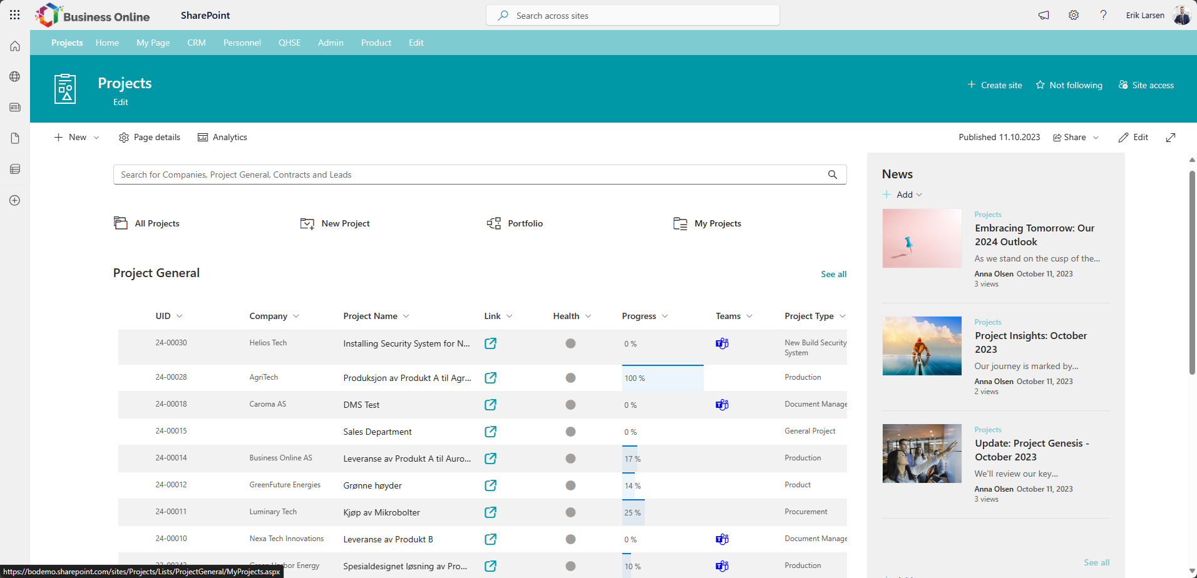Click See all for Project General
The width and height of the screenshot is (1197, 578).
pyautogui.click(x=834, y=274)
